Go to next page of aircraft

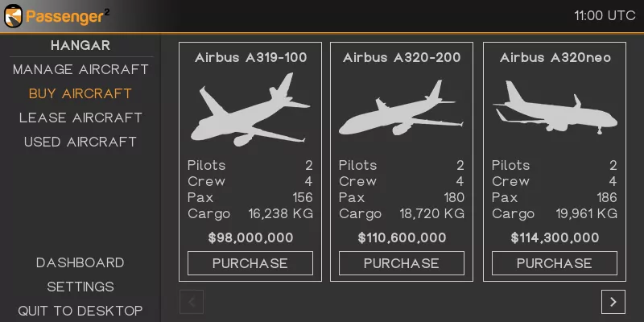(x=613, y=302)
